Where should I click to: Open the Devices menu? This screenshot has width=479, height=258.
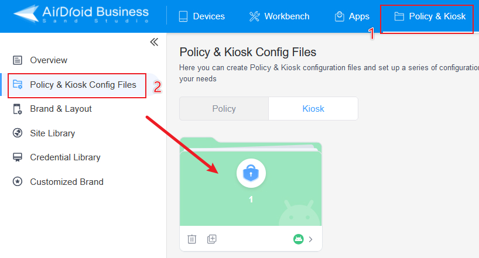tap(201, 16)
